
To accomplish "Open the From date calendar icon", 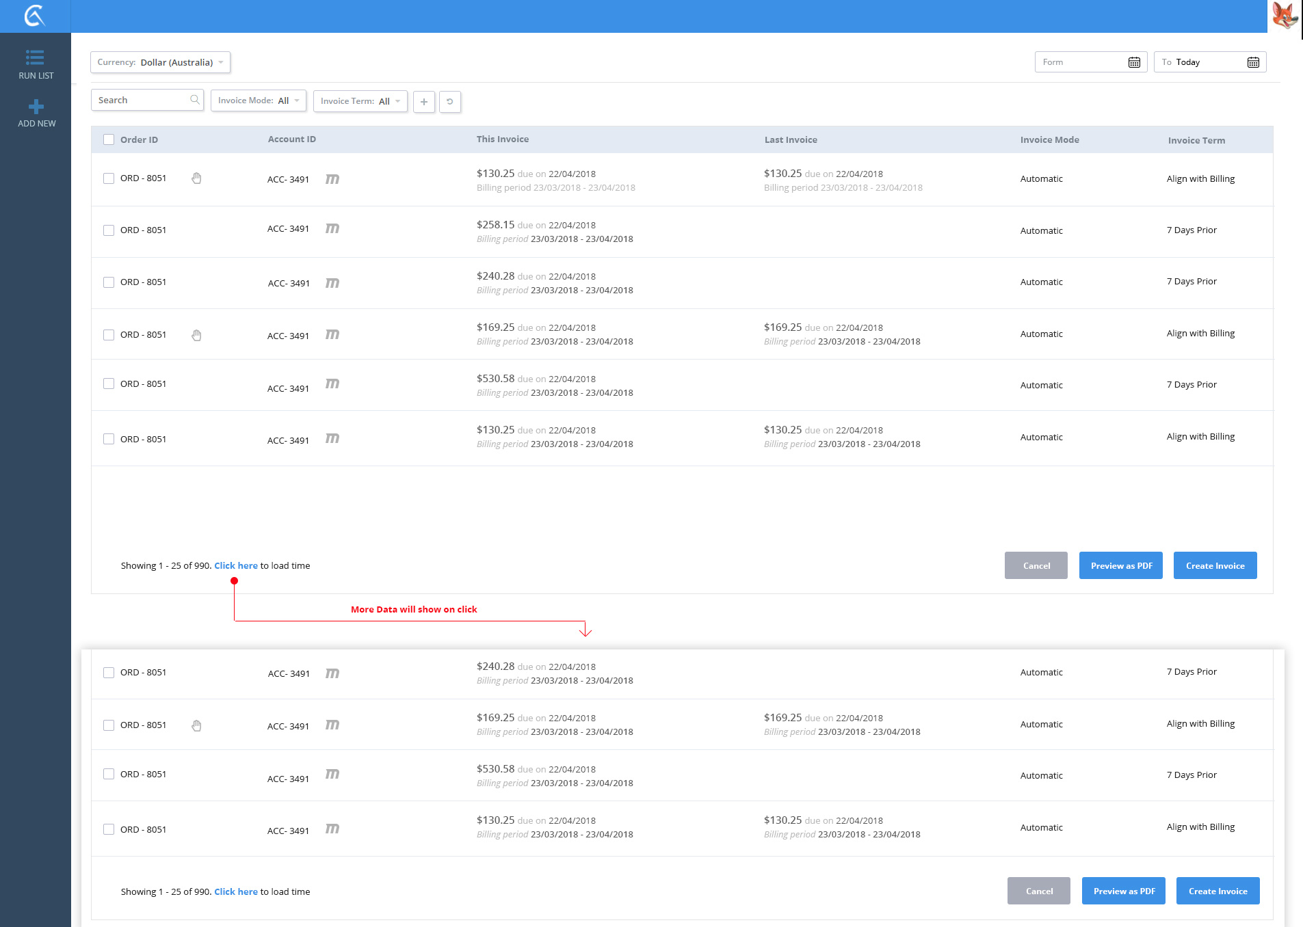I will (1134, 62).
